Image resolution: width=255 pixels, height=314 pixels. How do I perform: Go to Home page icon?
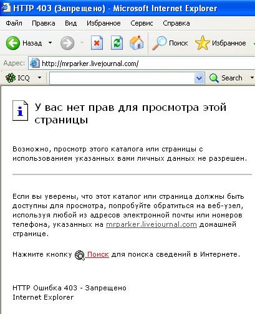(x=137, y=43)
